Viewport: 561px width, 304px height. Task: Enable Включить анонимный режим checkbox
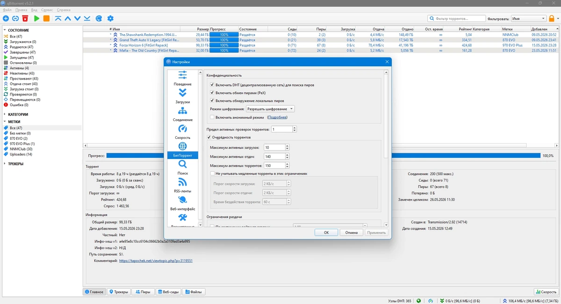pyautogui.click(x=212, y=117)
